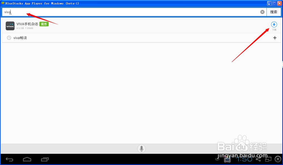Toggle full screen mode icon
The width and height of the screenshot is (283, 165).
[x=268, y=159]
